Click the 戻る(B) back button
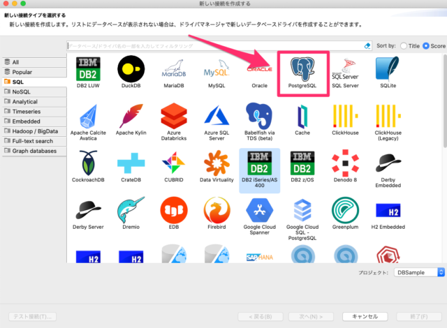The image size is (447, 328). [x=261, y=317]
